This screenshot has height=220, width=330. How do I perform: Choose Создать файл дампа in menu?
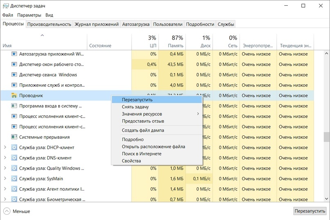[x=157, y=130]
